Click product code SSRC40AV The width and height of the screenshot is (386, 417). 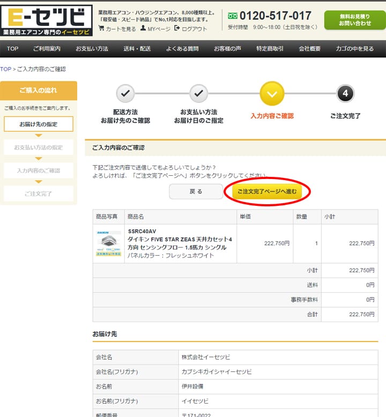(x=142, y=231)
